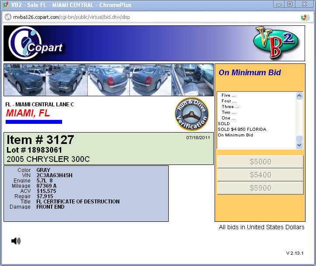Click VIN value 2C3AA63H45H
This screenshot has width=316, height=266.
tap(54, 175)
